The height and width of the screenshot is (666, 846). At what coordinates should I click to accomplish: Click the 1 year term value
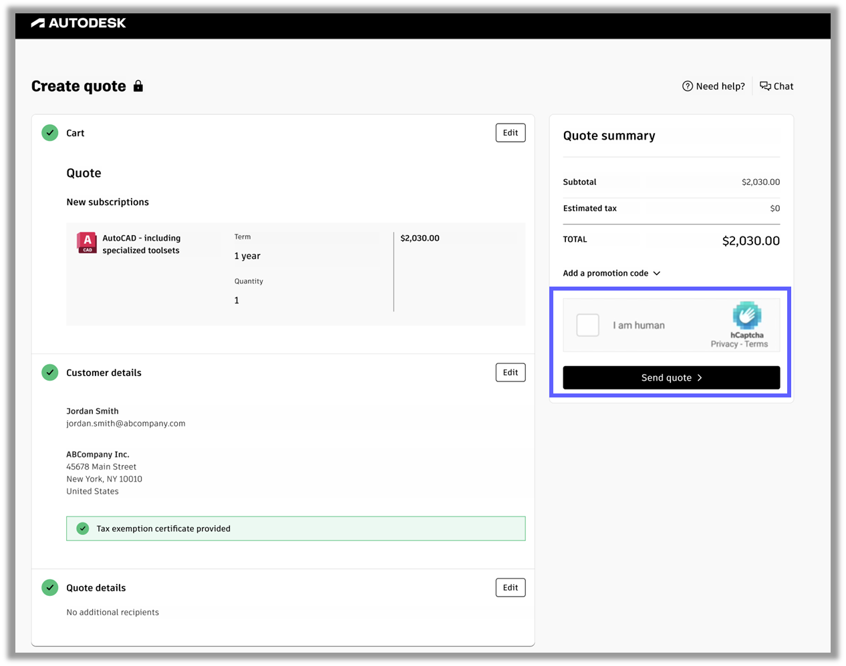(247, 256)
